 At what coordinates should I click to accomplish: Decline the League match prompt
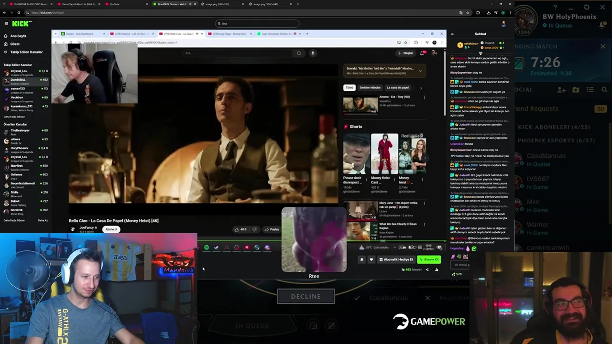coord(306,296)
